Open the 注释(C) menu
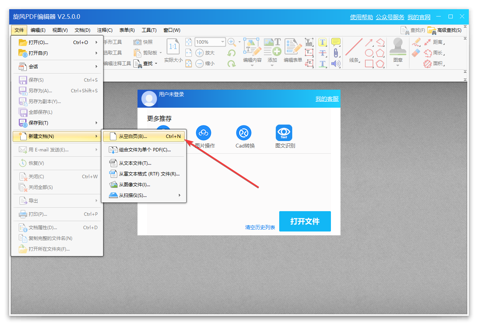Viewport: 478px width, 325px height. (x=105, y=30)
